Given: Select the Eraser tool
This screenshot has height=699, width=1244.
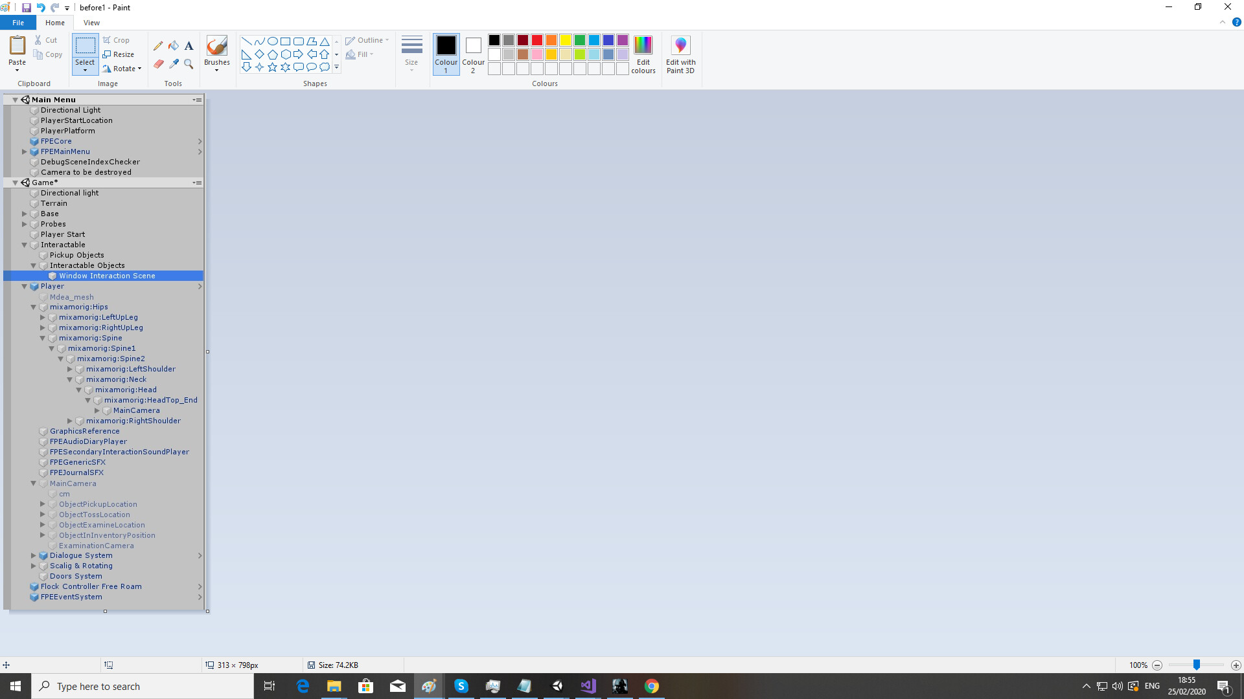Looking at the screenshot, I should pos(158,63).
